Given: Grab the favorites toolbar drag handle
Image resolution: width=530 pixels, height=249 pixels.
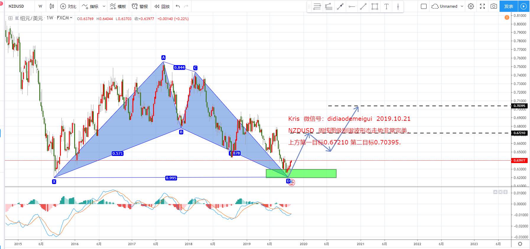Looking at the screenshot, I should (x=309, y=6).
